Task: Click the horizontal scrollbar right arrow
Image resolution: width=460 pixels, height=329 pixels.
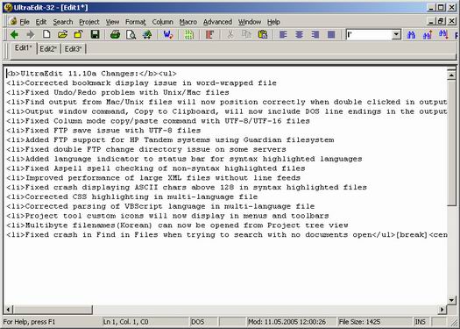Action: (442, 310)
